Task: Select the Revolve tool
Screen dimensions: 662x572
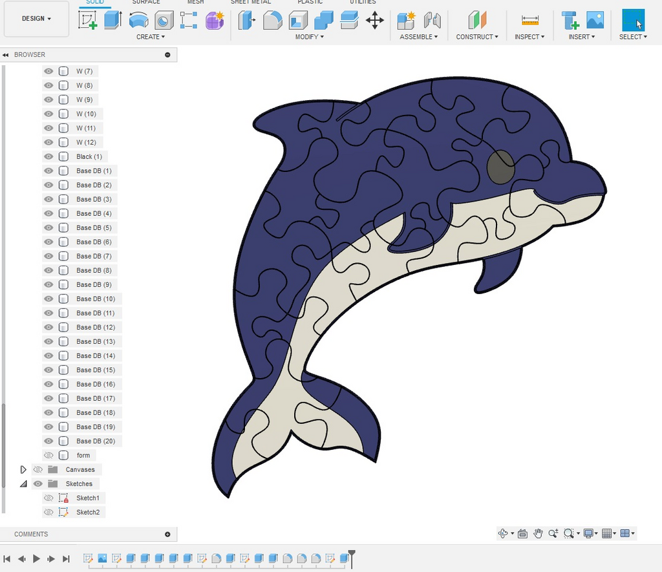Action: pyautogui.click(x=138, y=20)
